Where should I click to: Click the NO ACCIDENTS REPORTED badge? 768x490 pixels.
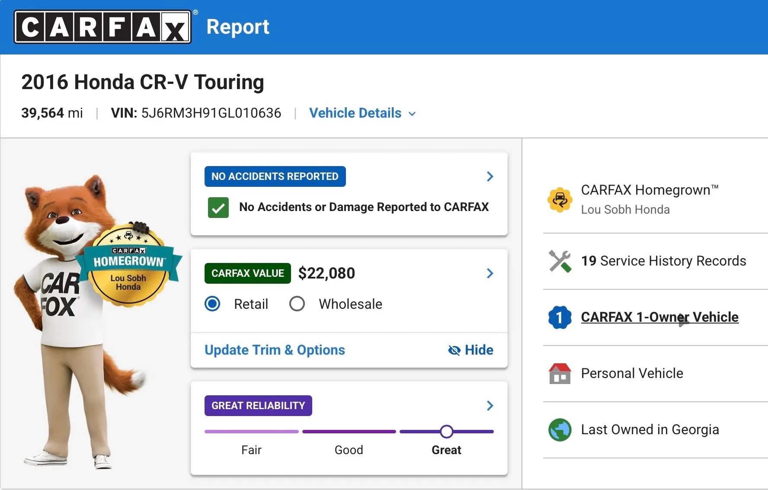(275, 176)
